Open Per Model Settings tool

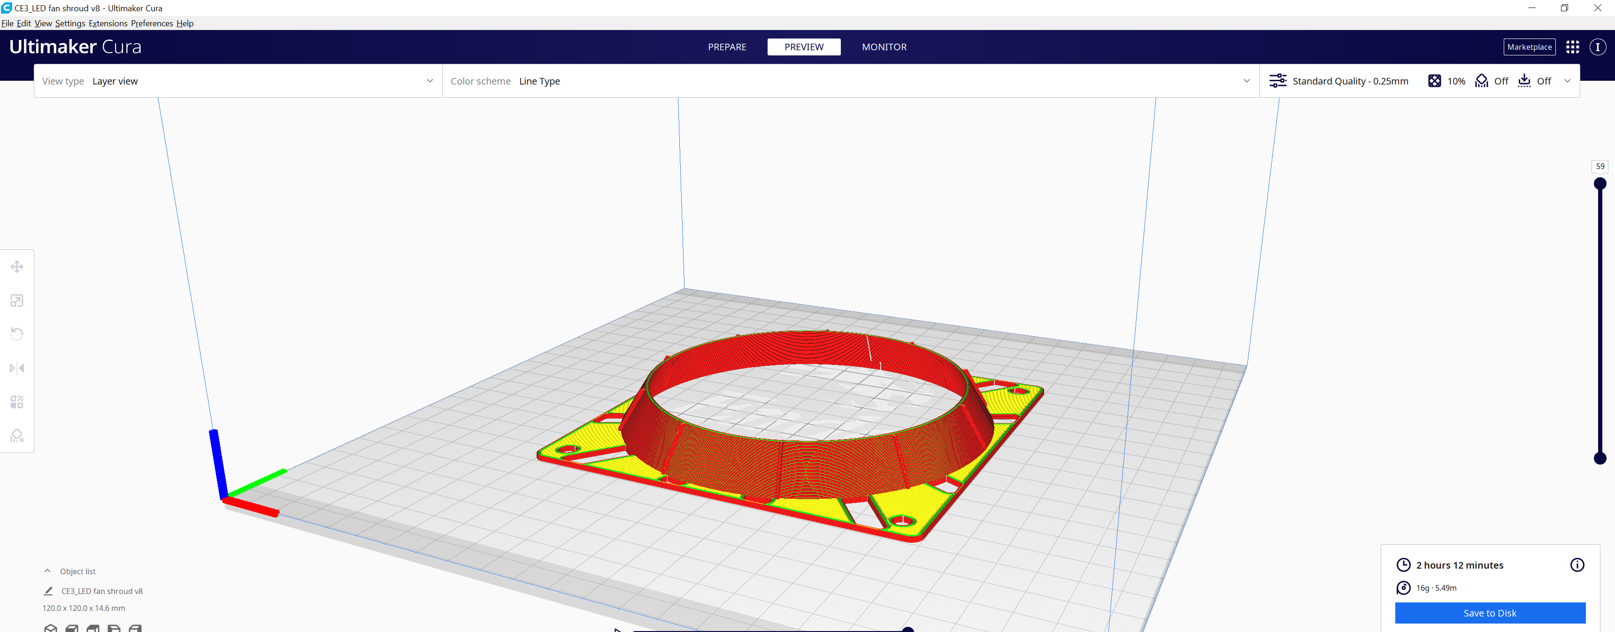[17, 401]
